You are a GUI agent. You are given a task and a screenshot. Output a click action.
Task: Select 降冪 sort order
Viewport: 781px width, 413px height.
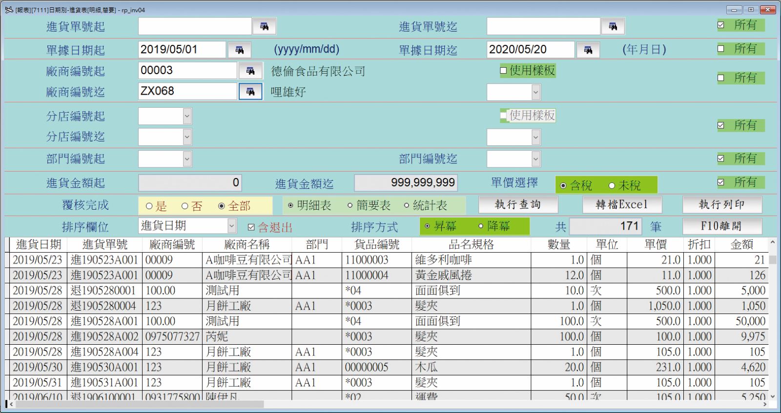coord(481,226)
